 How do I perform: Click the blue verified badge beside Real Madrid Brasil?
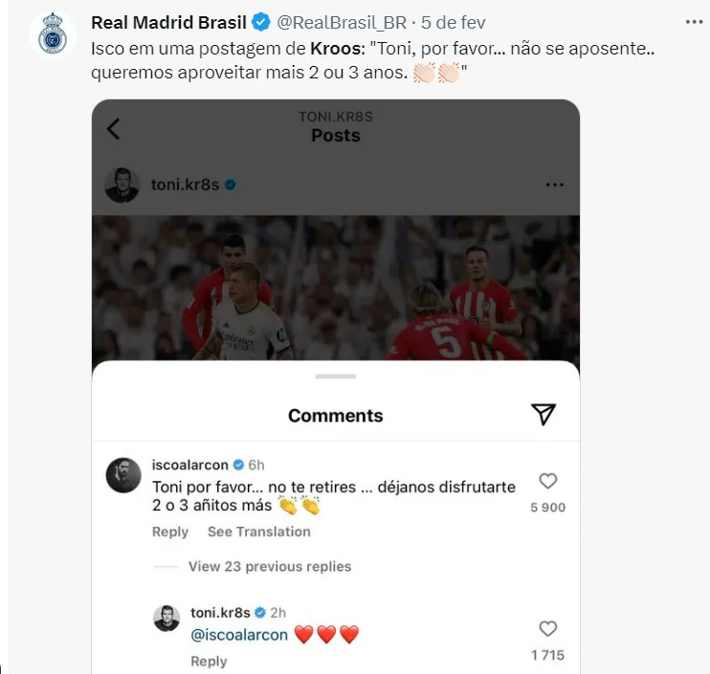pos(260,22)
